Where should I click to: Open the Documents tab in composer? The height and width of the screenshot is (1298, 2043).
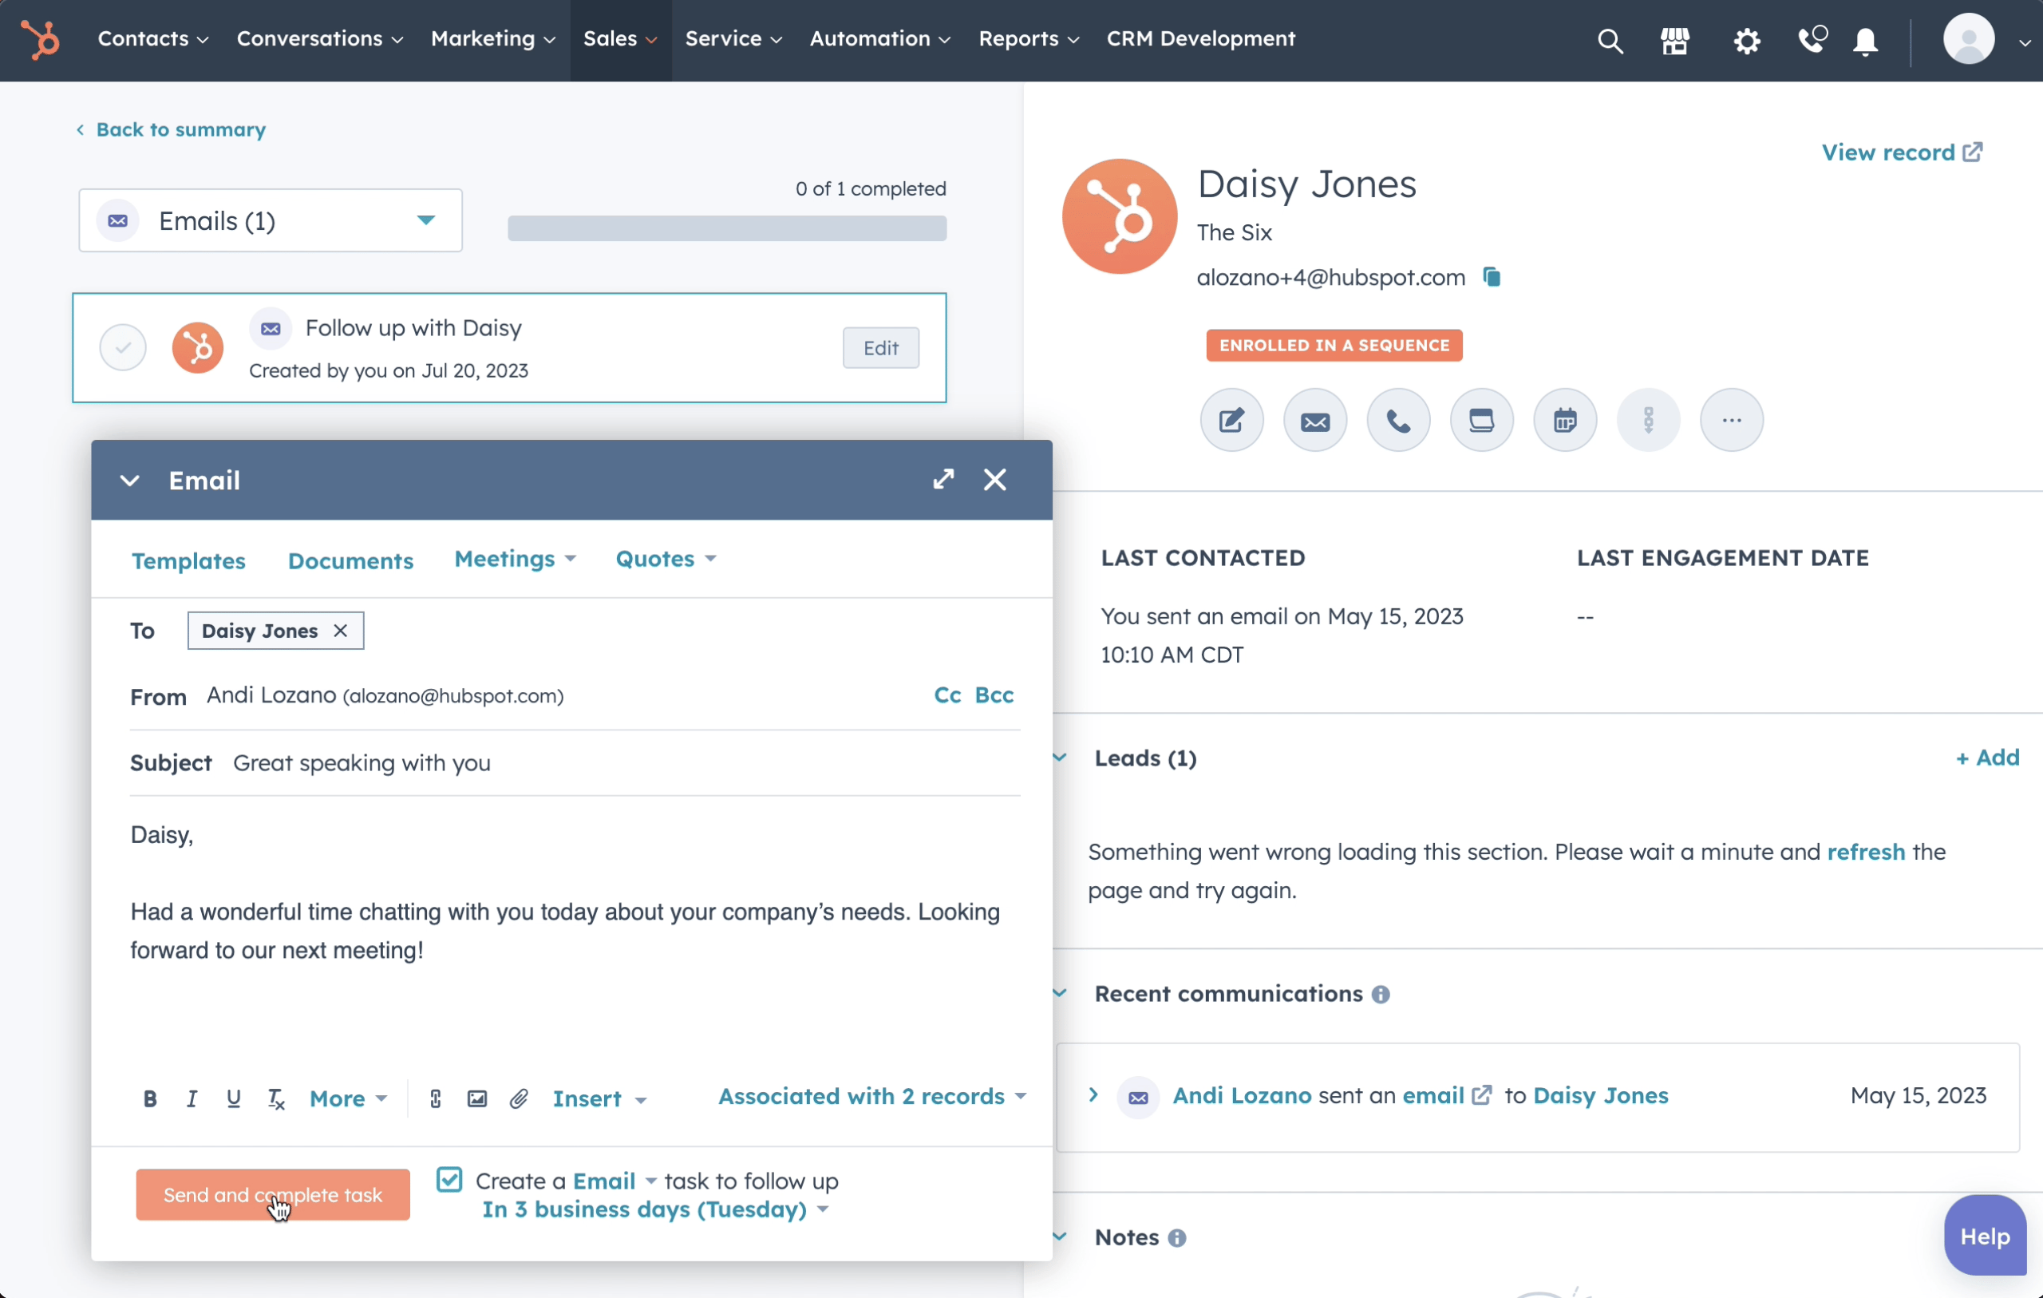click(350, 560)
